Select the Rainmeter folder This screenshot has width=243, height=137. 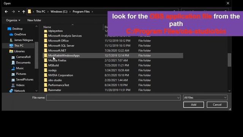click(x=55, y=90)
